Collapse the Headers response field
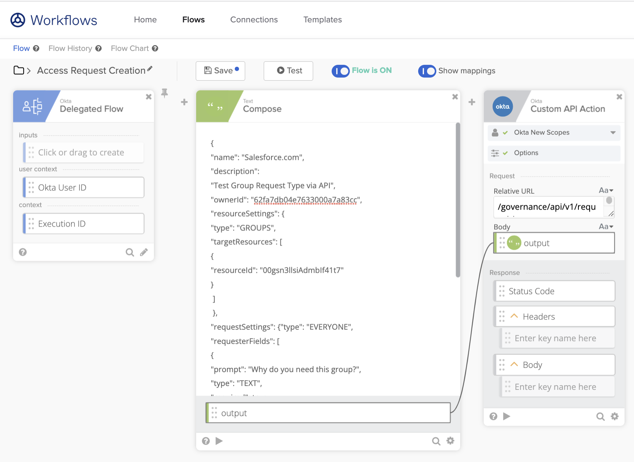 (x=514, y=316)
